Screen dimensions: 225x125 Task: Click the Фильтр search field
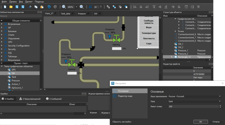pos(20,16)
